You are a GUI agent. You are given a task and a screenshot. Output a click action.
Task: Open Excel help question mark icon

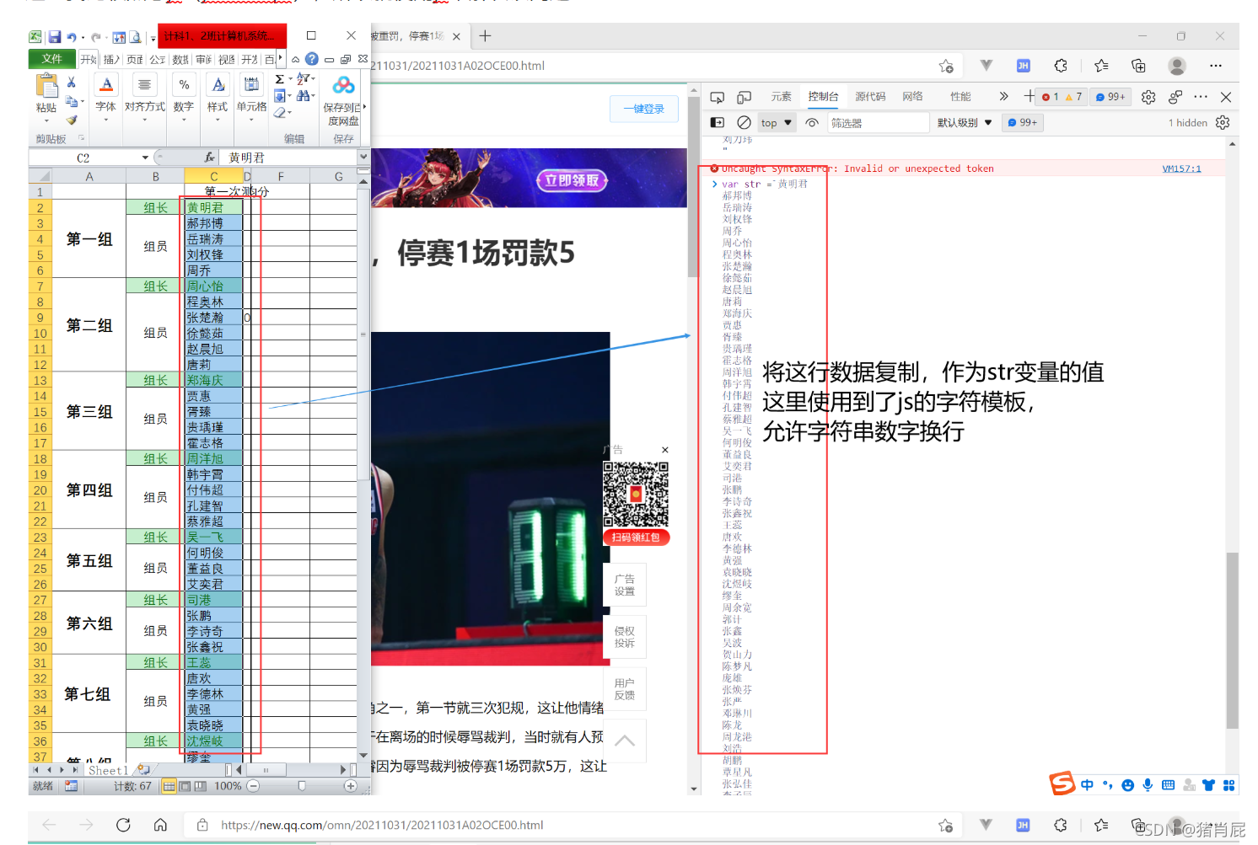point(312,59)
